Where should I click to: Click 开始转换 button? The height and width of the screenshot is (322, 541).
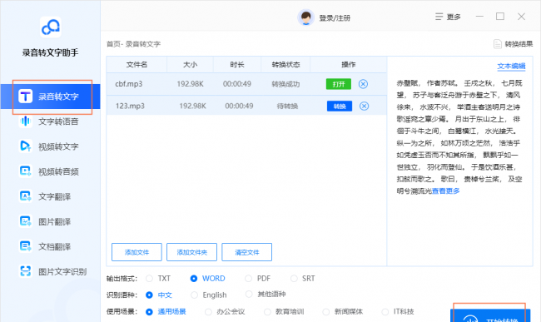(490, 315)
